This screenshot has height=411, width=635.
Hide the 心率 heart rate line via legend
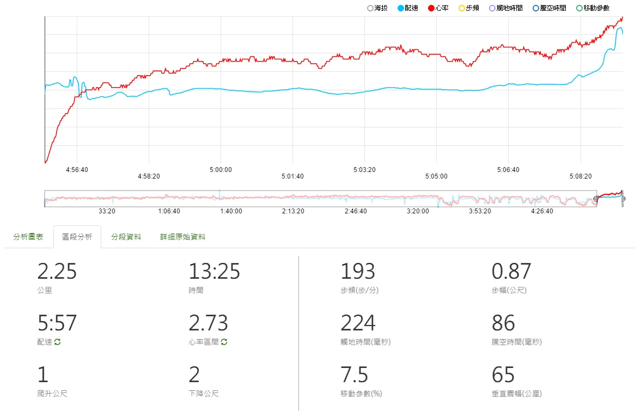point(438,8)
